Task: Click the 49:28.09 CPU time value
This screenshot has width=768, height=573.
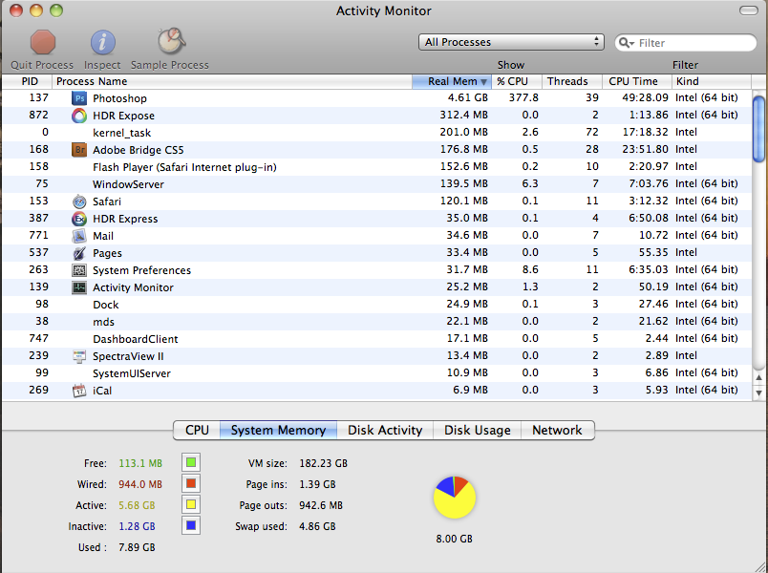Action: pos(645,98)
